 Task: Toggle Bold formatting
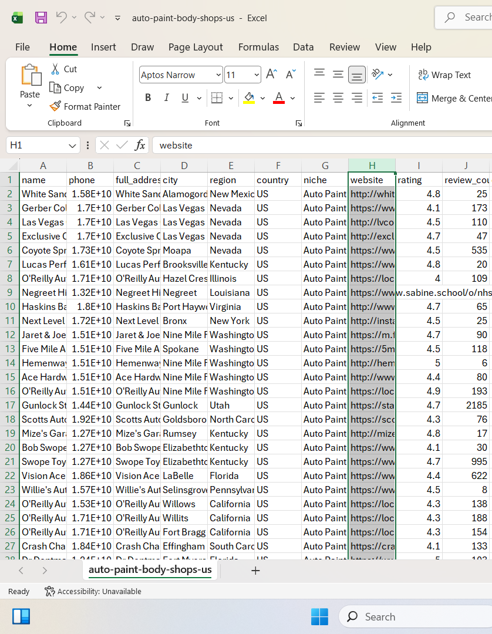(148, 98)
